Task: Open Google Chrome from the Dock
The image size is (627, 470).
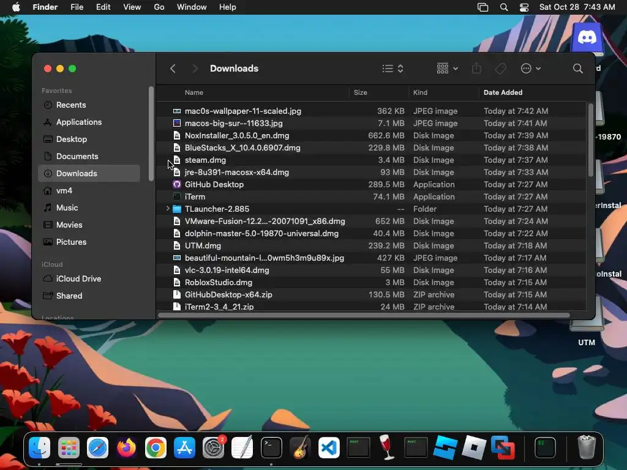Action: tap(156, 447)
